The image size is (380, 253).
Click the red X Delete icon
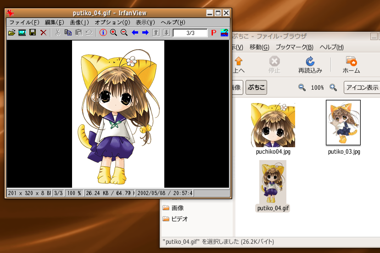click(x=44, y=33)
